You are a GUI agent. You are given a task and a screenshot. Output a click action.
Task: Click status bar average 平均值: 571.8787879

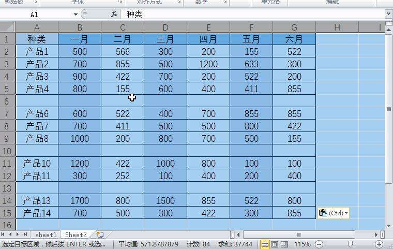click(x=148, y=244)
